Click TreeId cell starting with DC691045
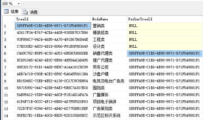Image resolution: width=203 pixels, height=120 pixels. pos(53,60)
